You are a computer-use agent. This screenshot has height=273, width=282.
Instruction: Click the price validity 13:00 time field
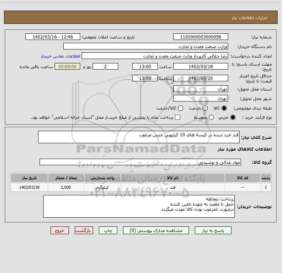coord(145,78)
